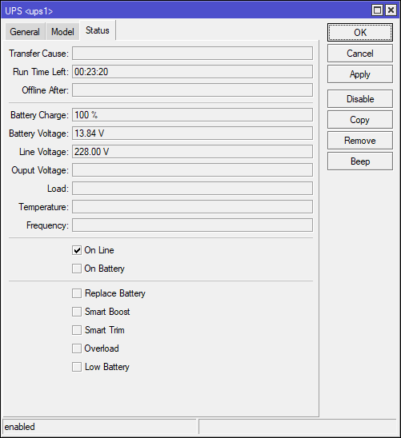Click the Run Time Left field
Viewport: 401px width, 438px height.
coord(192,72)
